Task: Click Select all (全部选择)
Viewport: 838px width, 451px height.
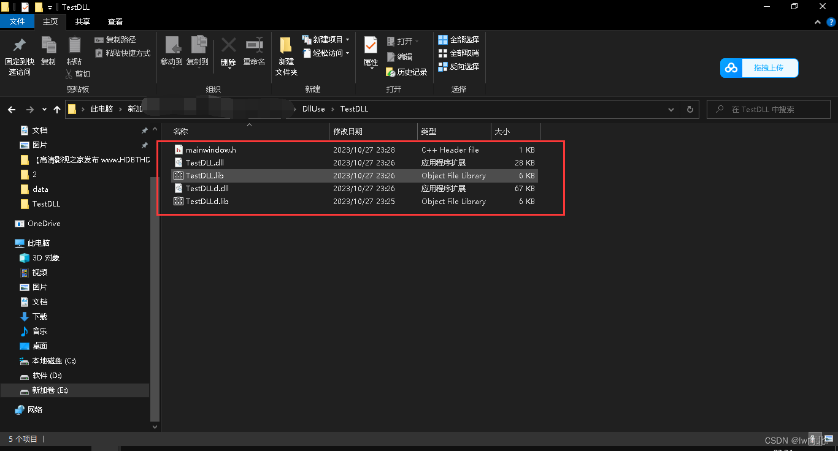Action: pos(458,40)
